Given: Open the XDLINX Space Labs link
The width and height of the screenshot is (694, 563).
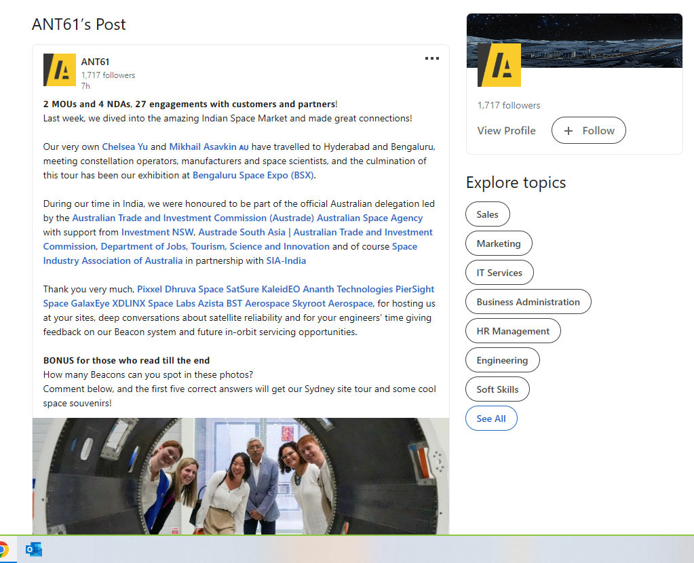Looking at the screenshot, I should click(x=153, y=304).
